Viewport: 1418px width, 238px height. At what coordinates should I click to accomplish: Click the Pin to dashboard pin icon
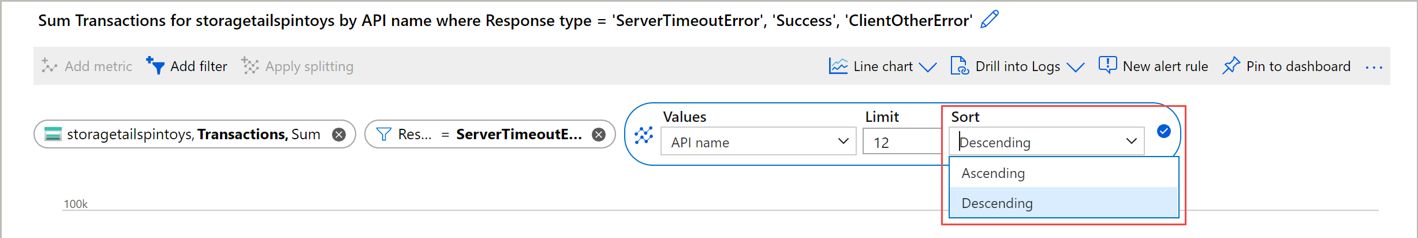point(1231,66)
